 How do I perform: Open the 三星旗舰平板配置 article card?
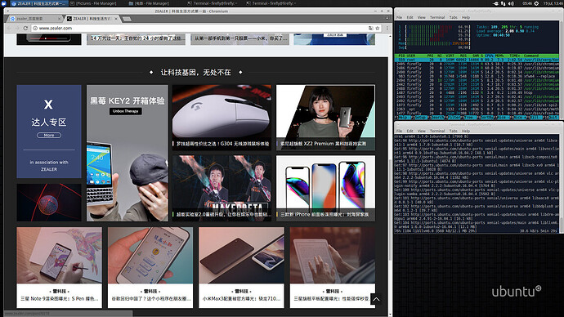pyautogui.click(x=333, y=267)
